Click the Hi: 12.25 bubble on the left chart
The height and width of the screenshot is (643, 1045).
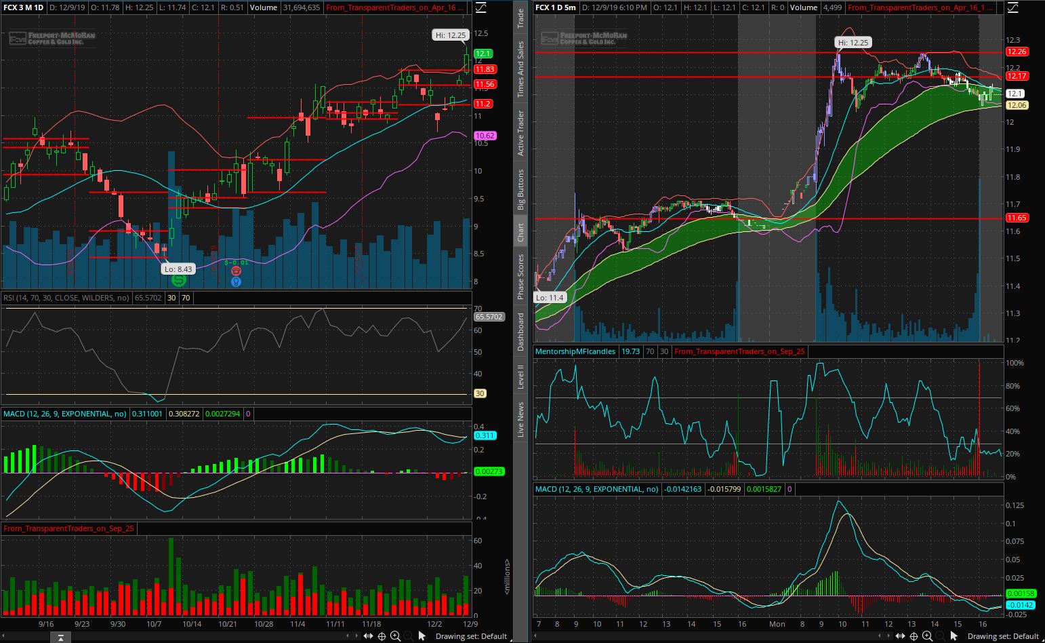(450, 35)
